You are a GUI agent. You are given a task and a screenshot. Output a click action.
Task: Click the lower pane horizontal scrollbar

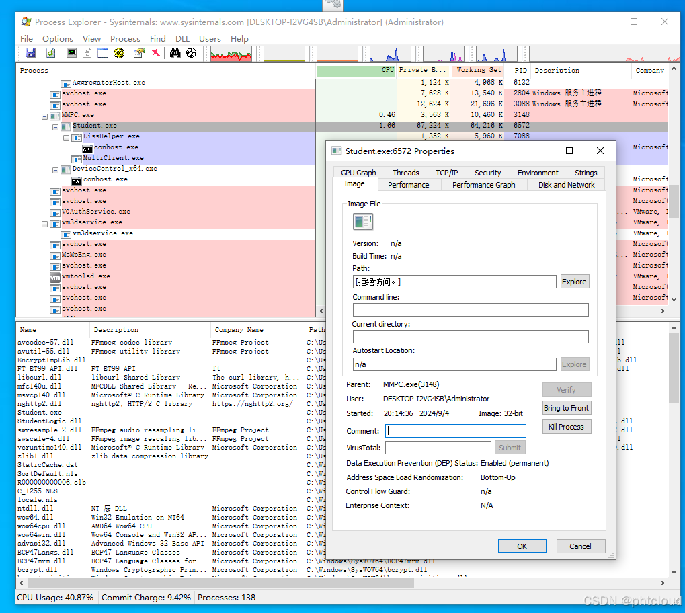tap(220, 583)
